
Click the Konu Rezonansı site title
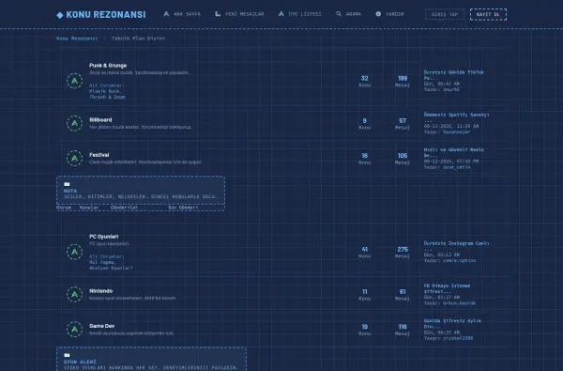106,15
